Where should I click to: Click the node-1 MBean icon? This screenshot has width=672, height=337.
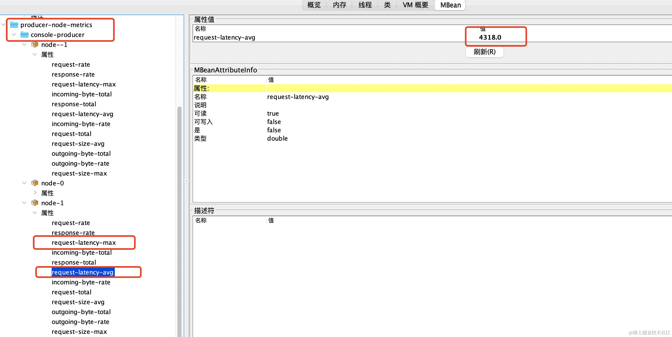pos(35,203)
